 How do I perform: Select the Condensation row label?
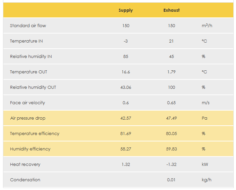click(25, 180)
